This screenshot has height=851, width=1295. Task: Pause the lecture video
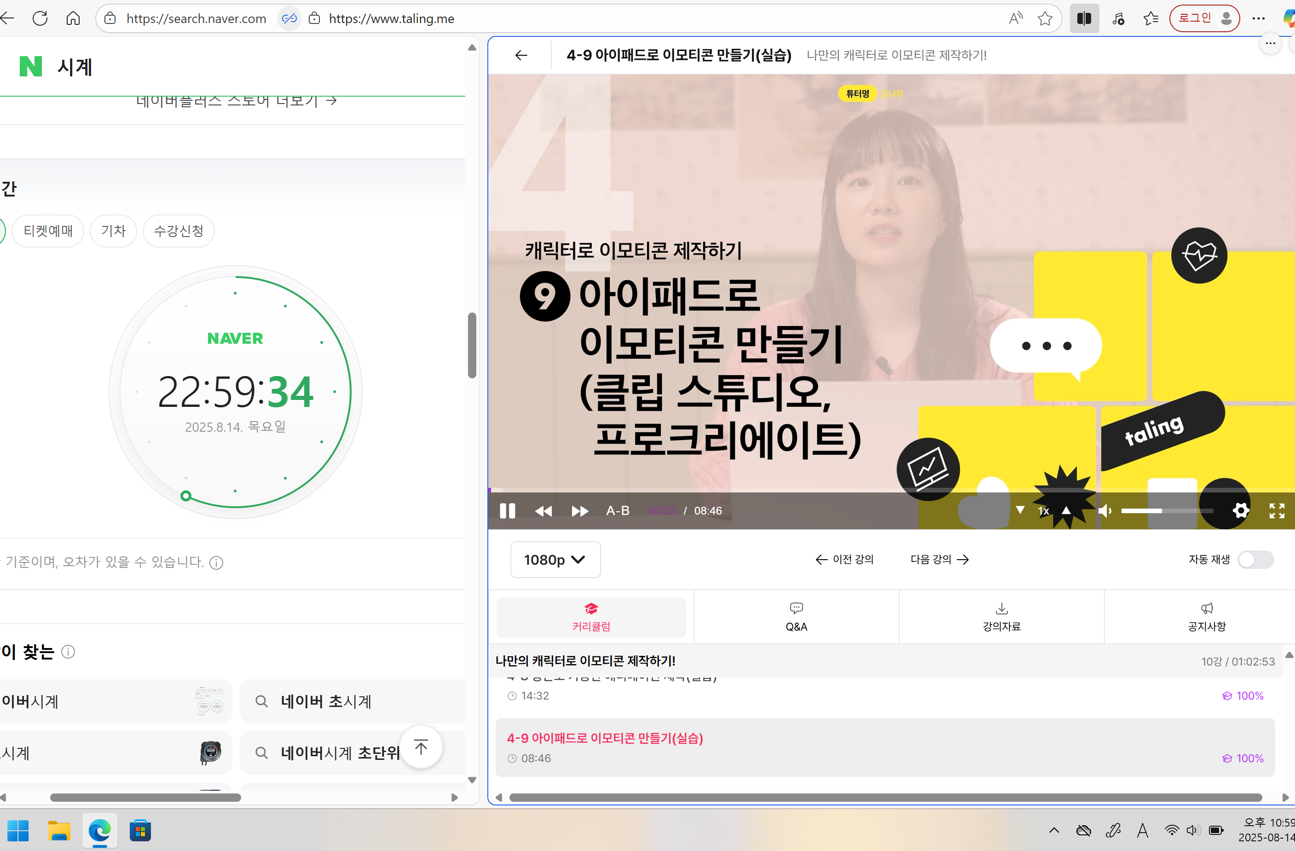[507, 511]
